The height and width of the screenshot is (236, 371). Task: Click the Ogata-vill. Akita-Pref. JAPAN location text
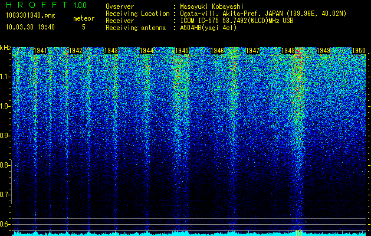pos(263,14)
